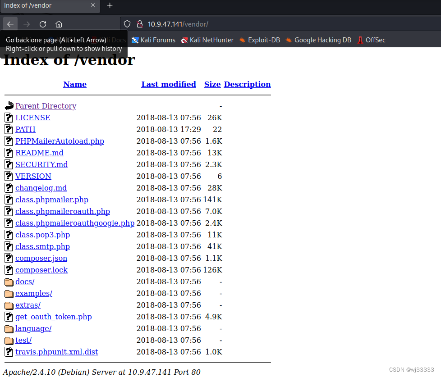Click the file icon beside composer.lock
The image size is (441, 377).
9,270
